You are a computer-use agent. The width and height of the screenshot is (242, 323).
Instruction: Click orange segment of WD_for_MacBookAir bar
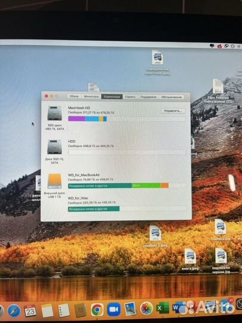[x=165, y=185]
